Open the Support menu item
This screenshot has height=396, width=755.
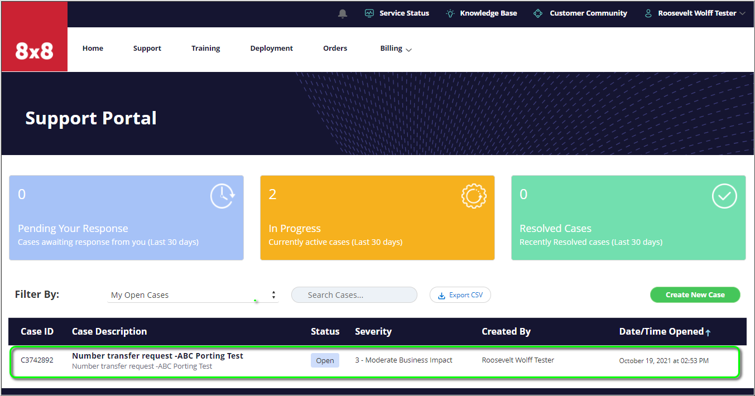click(147, 49)
